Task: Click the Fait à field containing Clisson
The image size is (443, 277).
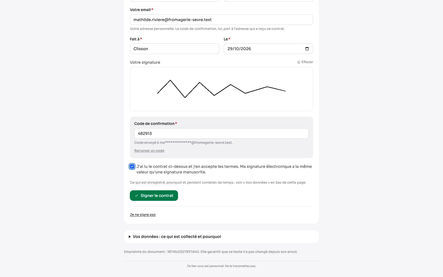Action: click(174, 49)
